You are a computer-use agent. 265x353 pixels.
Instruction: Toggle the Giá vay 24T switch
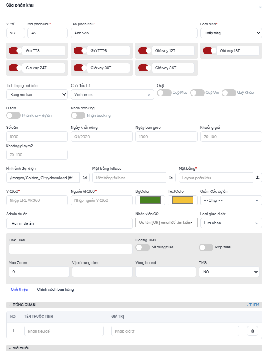click(15, 68)
